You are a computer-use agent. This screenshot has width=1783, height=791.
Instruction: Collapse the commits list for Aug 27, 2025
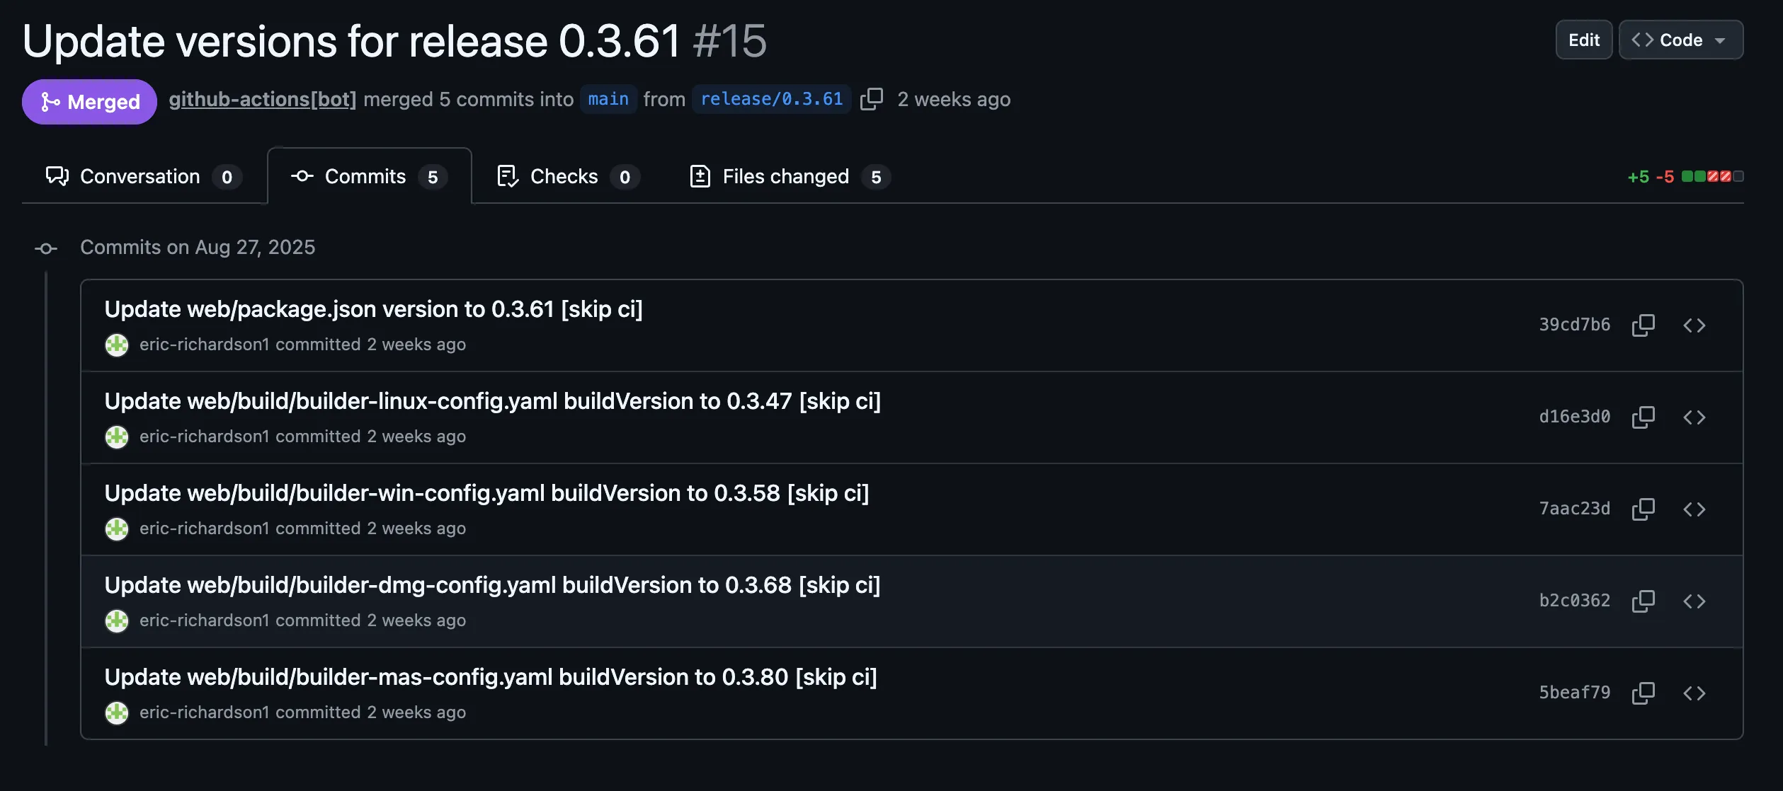point(45,248)
